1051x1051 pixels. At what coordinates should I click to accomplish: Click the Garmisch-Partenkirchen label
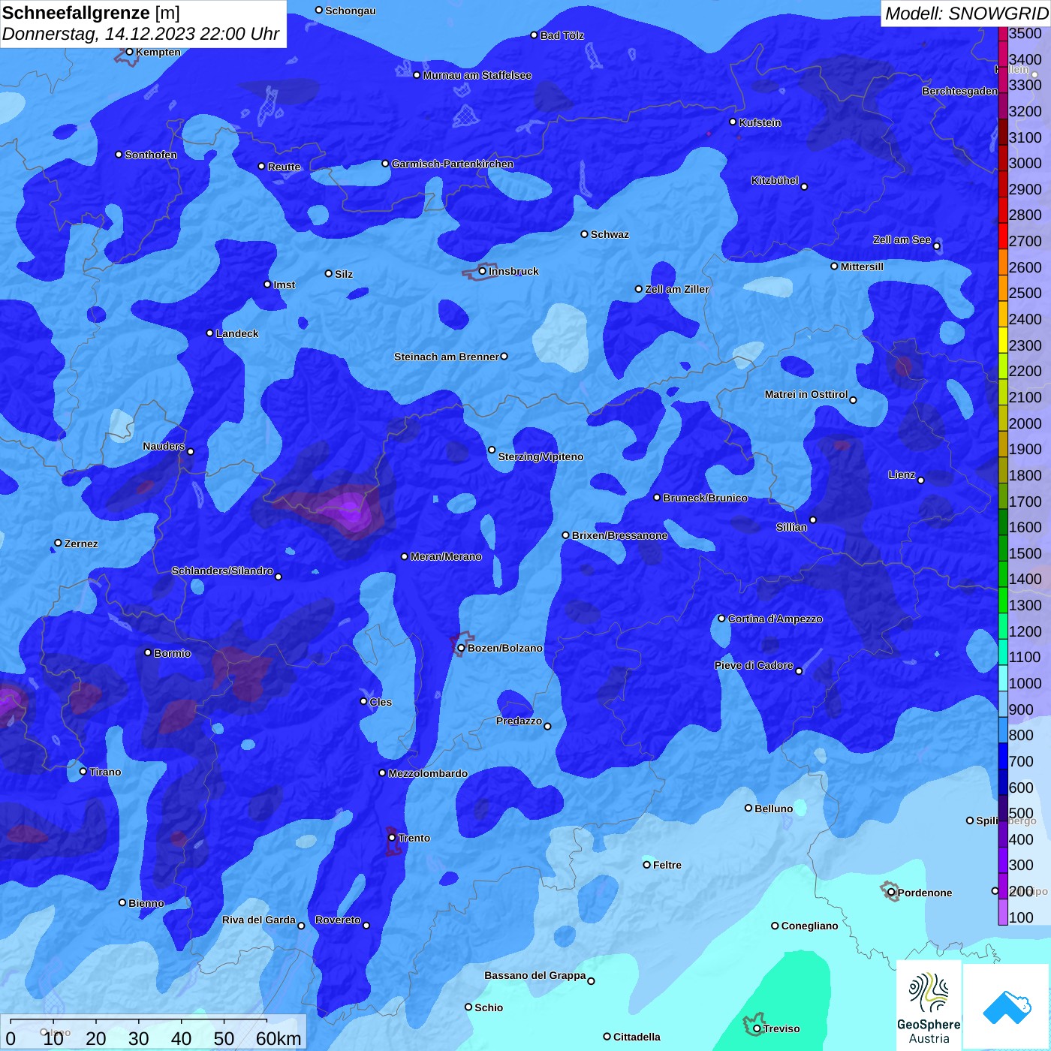click(x=453, y=164)
